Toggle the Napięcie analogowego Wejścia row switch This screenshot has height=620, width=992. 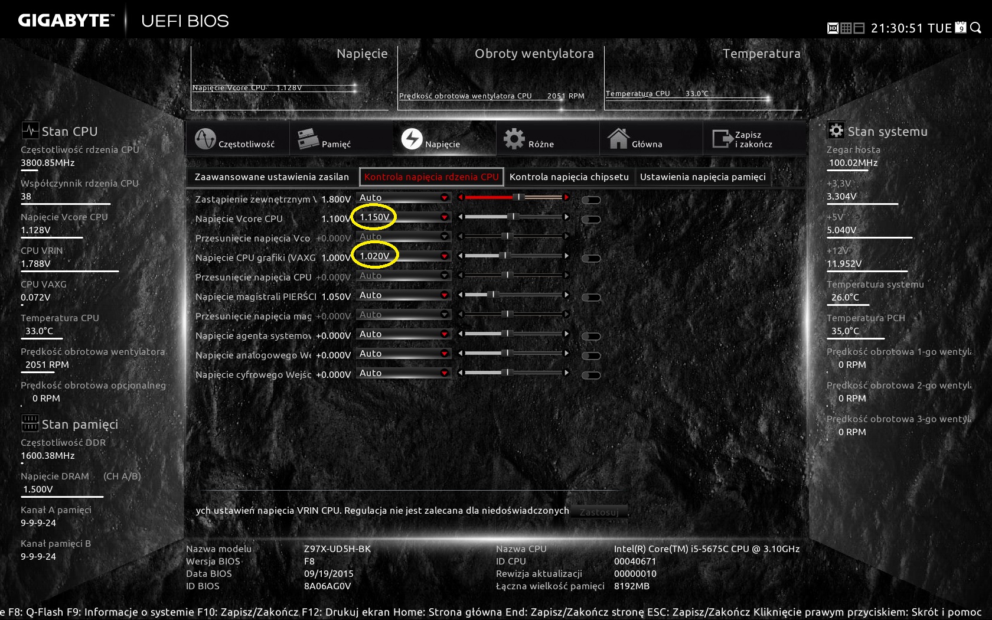(x=591, y=356)
